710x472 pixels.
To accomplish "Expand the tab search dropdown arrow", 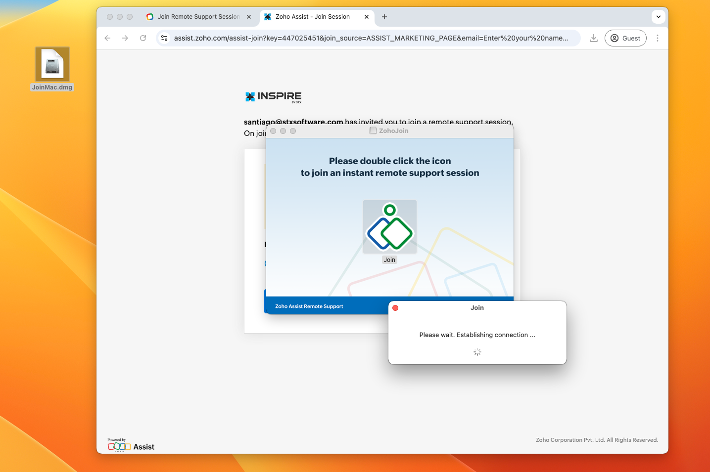I will tap(659, 17).
